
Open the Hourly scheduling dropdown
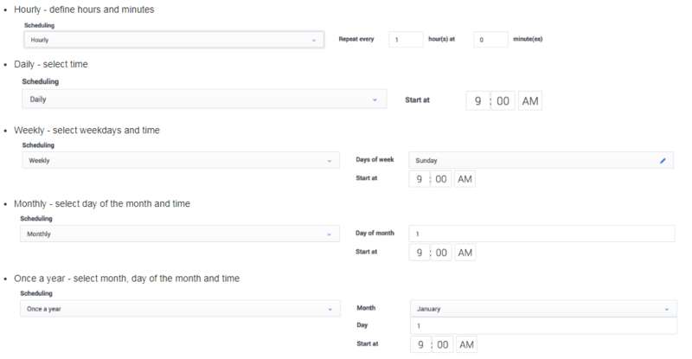click(x=173, y=40)
